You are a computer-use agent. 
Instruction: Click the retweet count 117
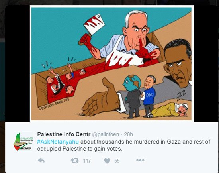click(87, 161)
